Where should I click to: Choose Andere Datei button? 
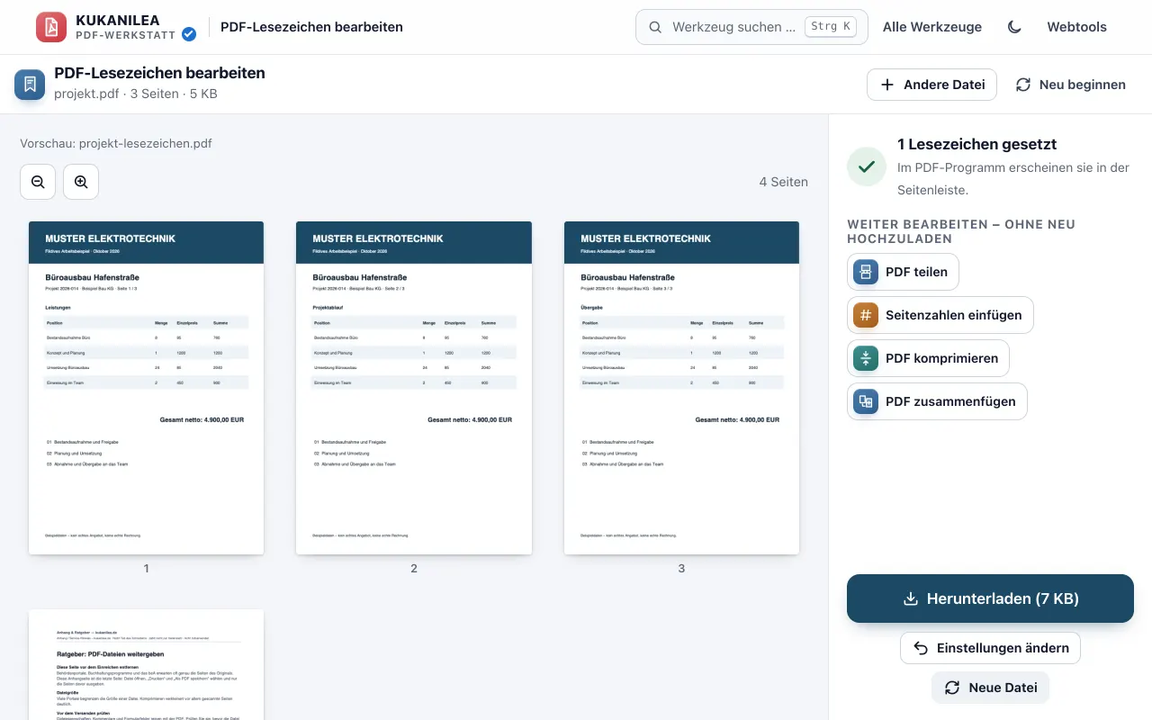(931, 85)
